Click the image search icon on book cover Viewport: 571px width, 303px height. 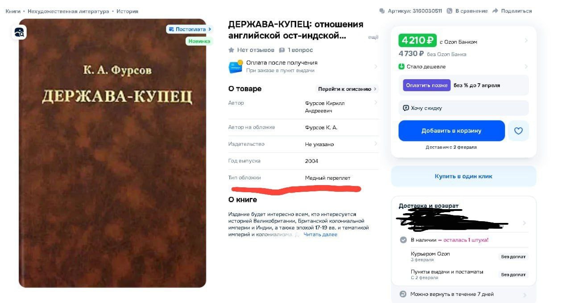19,32
